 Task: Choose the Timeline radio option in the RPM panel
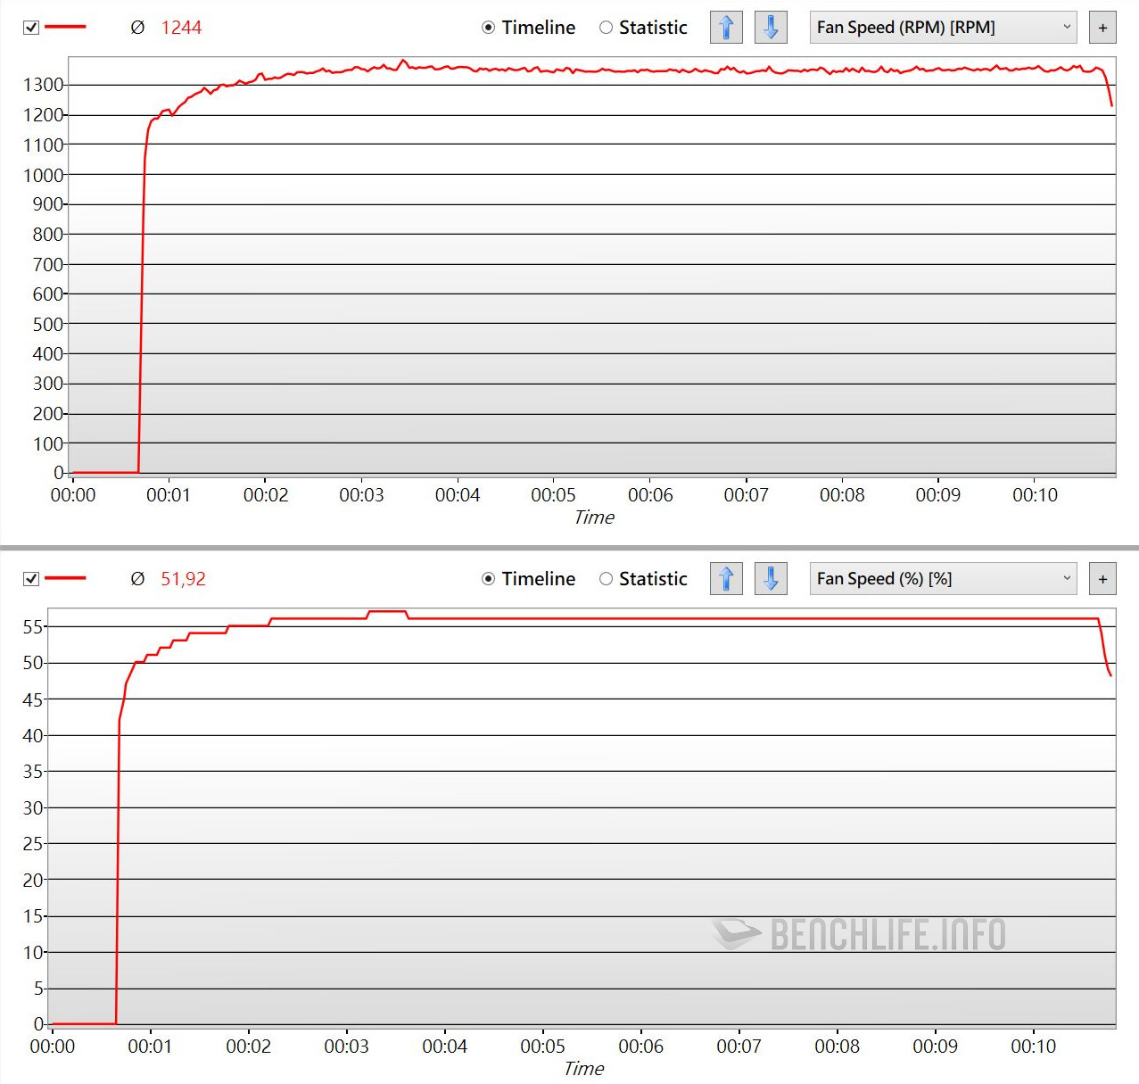point(489,28)
